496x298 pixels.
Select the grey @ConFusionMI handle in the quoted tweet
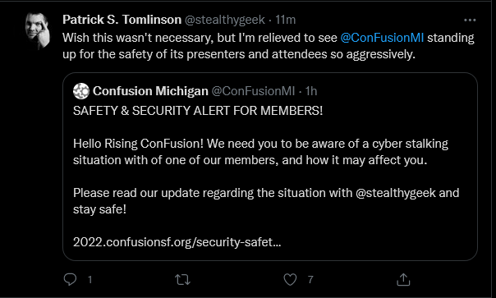253,91
